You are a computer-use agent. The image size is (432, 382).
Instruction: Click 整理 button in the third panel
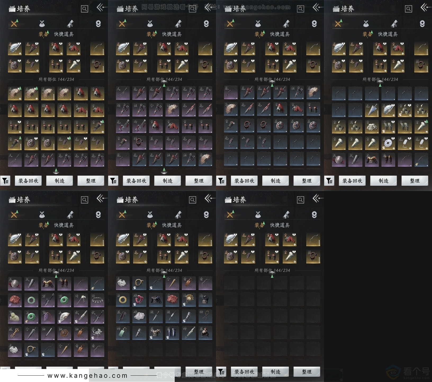pos(307,181)
